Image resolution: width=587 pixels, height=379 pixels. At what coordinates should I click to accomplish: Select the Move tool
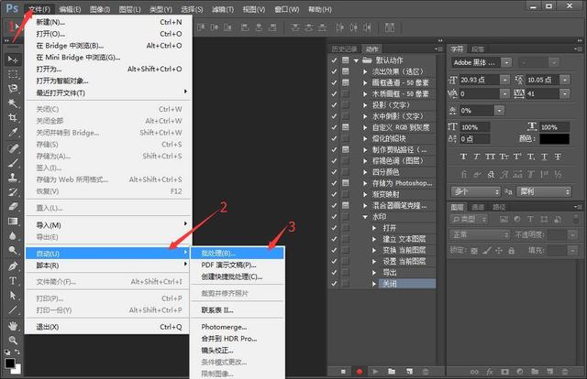tap(13, 60)
